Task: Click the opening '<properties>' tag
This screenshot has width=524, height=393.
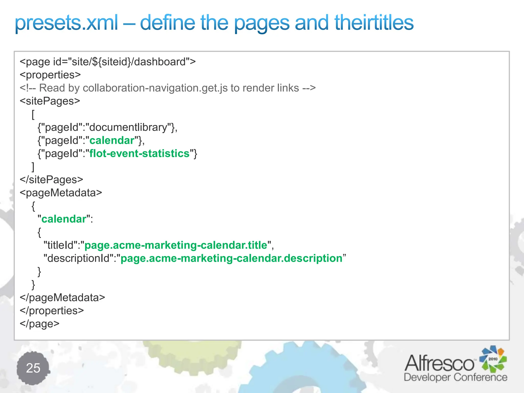Action: click(50, 75)
